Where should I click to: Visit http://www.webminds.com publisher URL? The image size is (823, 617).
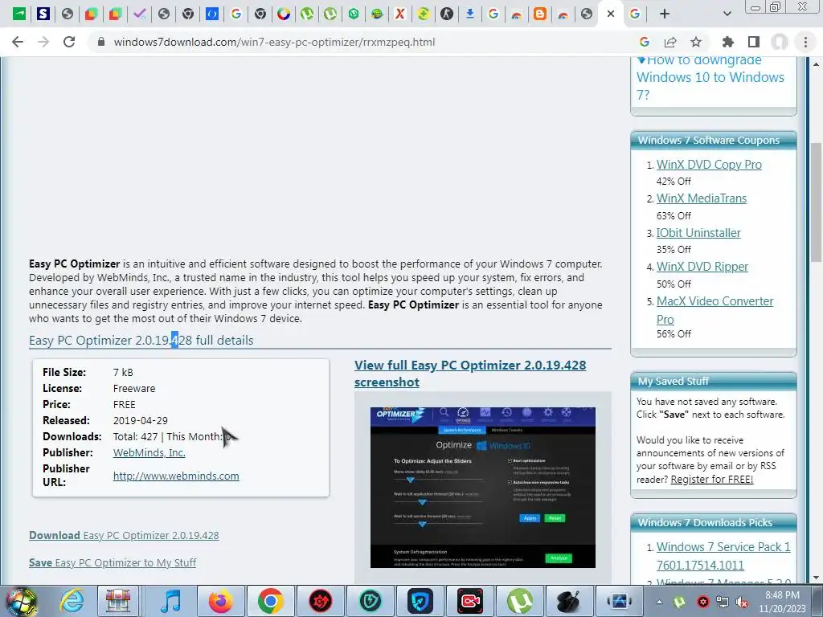176,476
